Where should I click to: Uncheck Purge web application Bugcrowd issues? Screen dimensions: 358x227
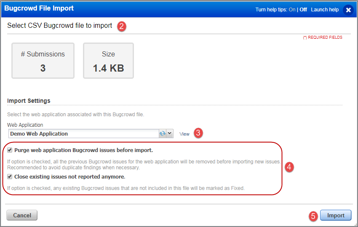pyautogui.click(x=10, y=150)
